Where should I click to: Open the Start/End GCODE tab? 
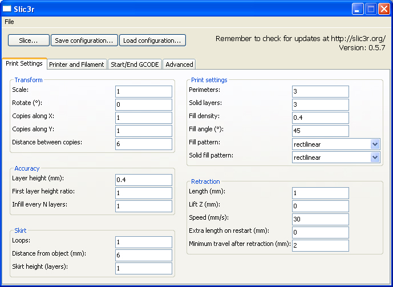(x=135, y=64)
